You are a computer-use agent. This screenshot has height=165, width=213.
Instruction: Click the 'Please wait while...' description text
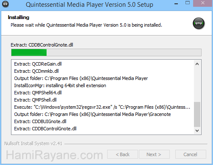tap(86, 25)
